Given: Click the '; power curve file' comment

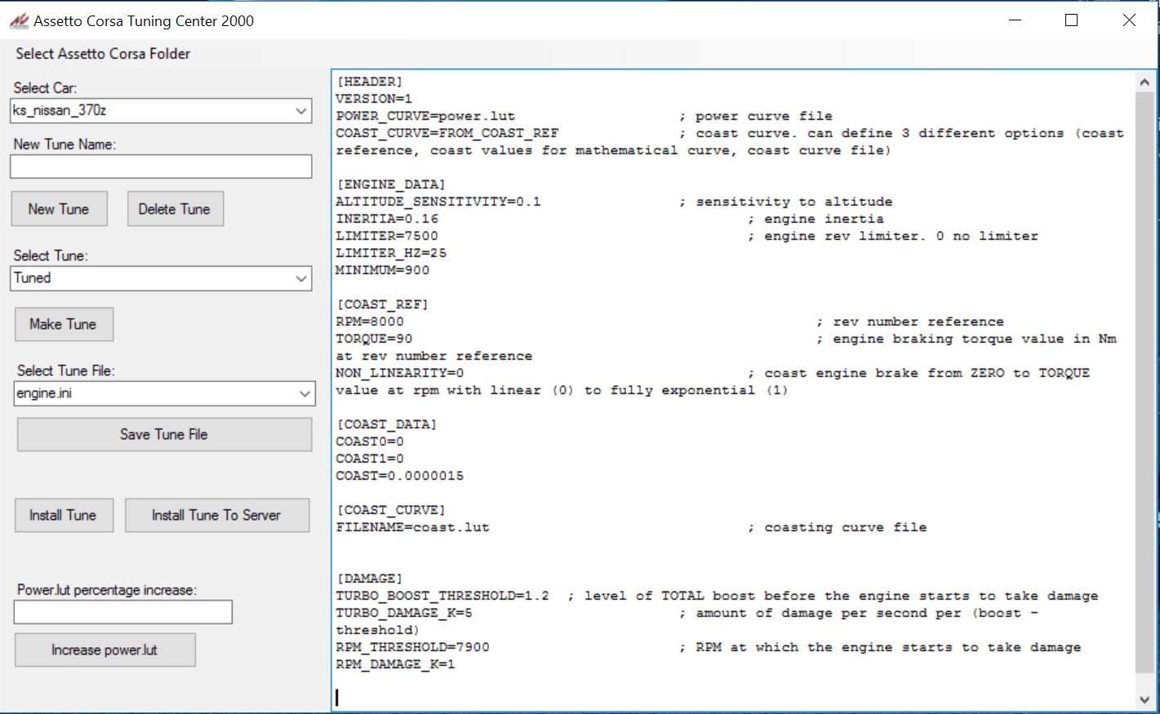Looking at the screenshot, I should click(756, 116).
